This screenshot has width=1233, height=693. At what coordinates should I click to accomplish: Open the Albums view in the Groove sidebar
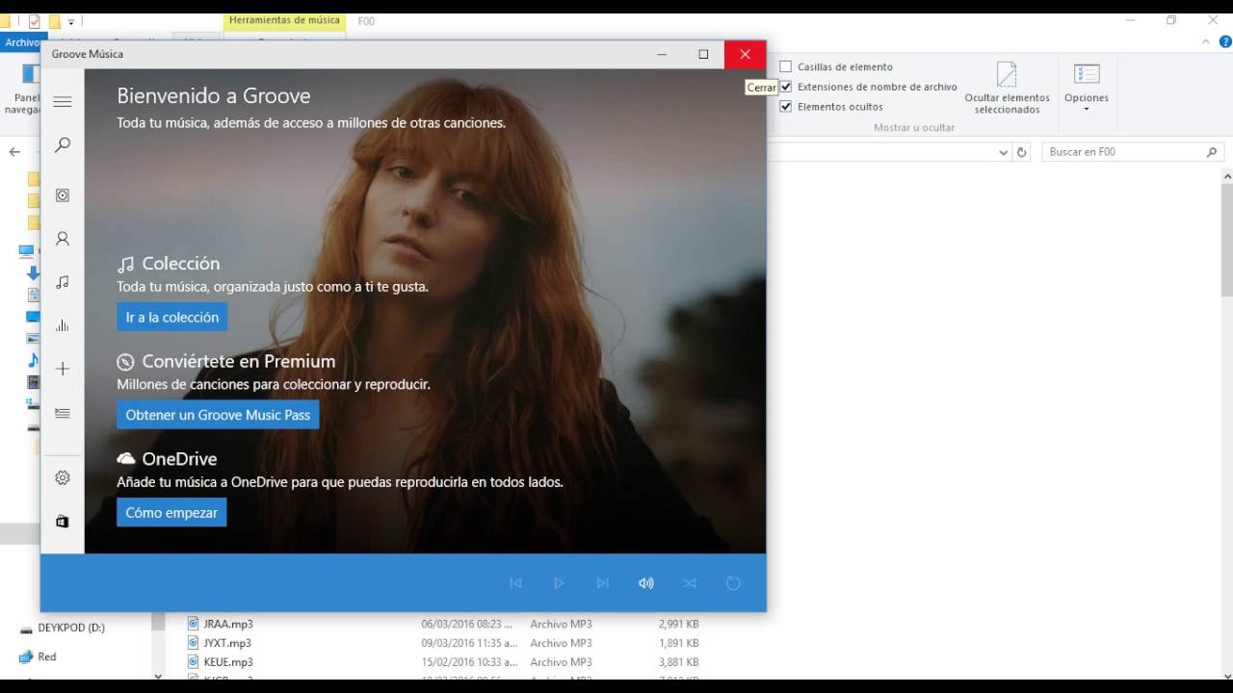tap(63, 195)
